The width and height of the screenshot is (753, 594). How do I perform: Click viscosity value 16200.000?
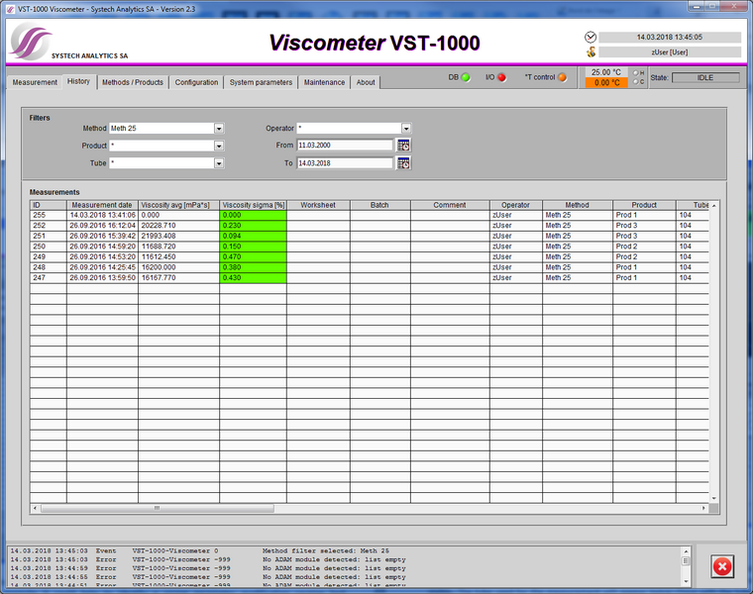coord(159,267)
